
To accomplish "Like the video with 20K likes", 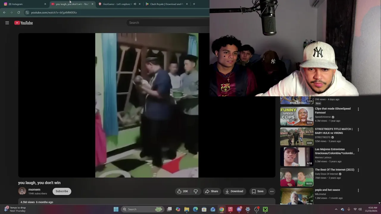I will tap(183, 191).
